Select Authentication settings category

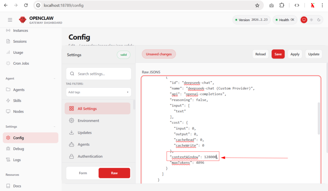pyautogui.click(x=90, y=156)
